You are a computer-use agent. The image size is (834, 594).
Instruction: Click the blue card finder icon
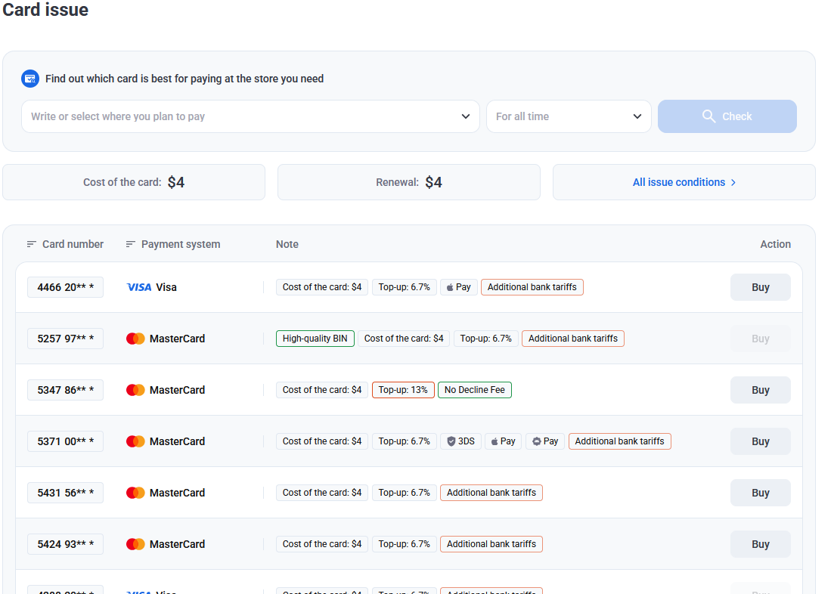(30, 79)
